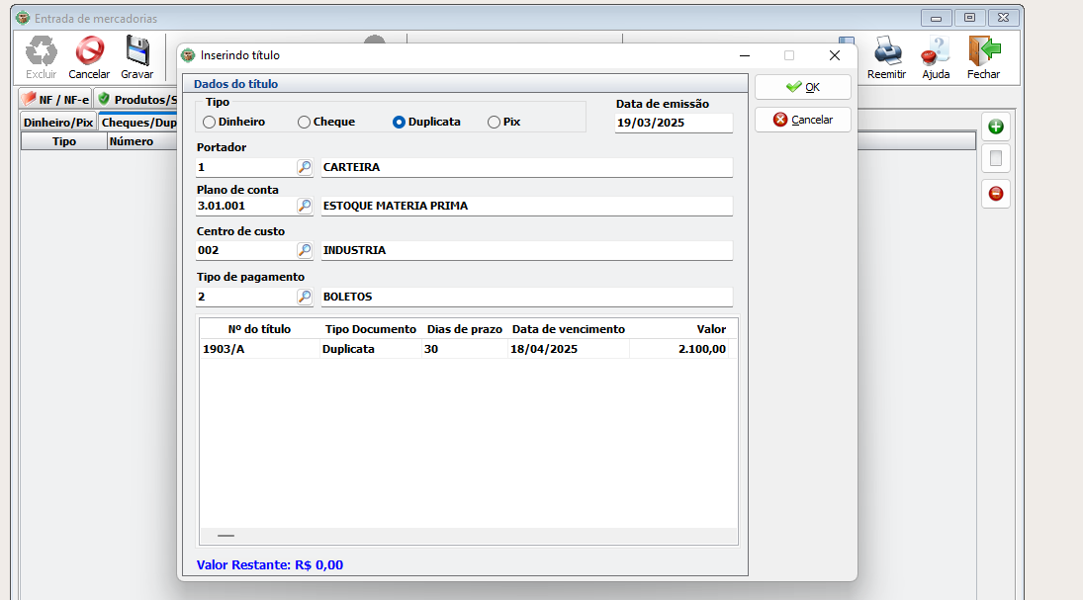
Task: Switch to the NF / NF-e tab
Action: tap(55, 100)
